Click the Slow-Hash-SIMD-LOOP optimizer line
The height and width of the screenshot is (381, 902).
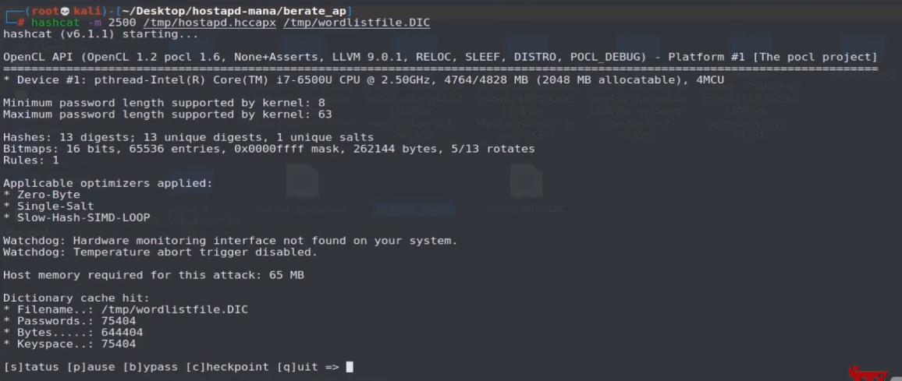(76, 217)
